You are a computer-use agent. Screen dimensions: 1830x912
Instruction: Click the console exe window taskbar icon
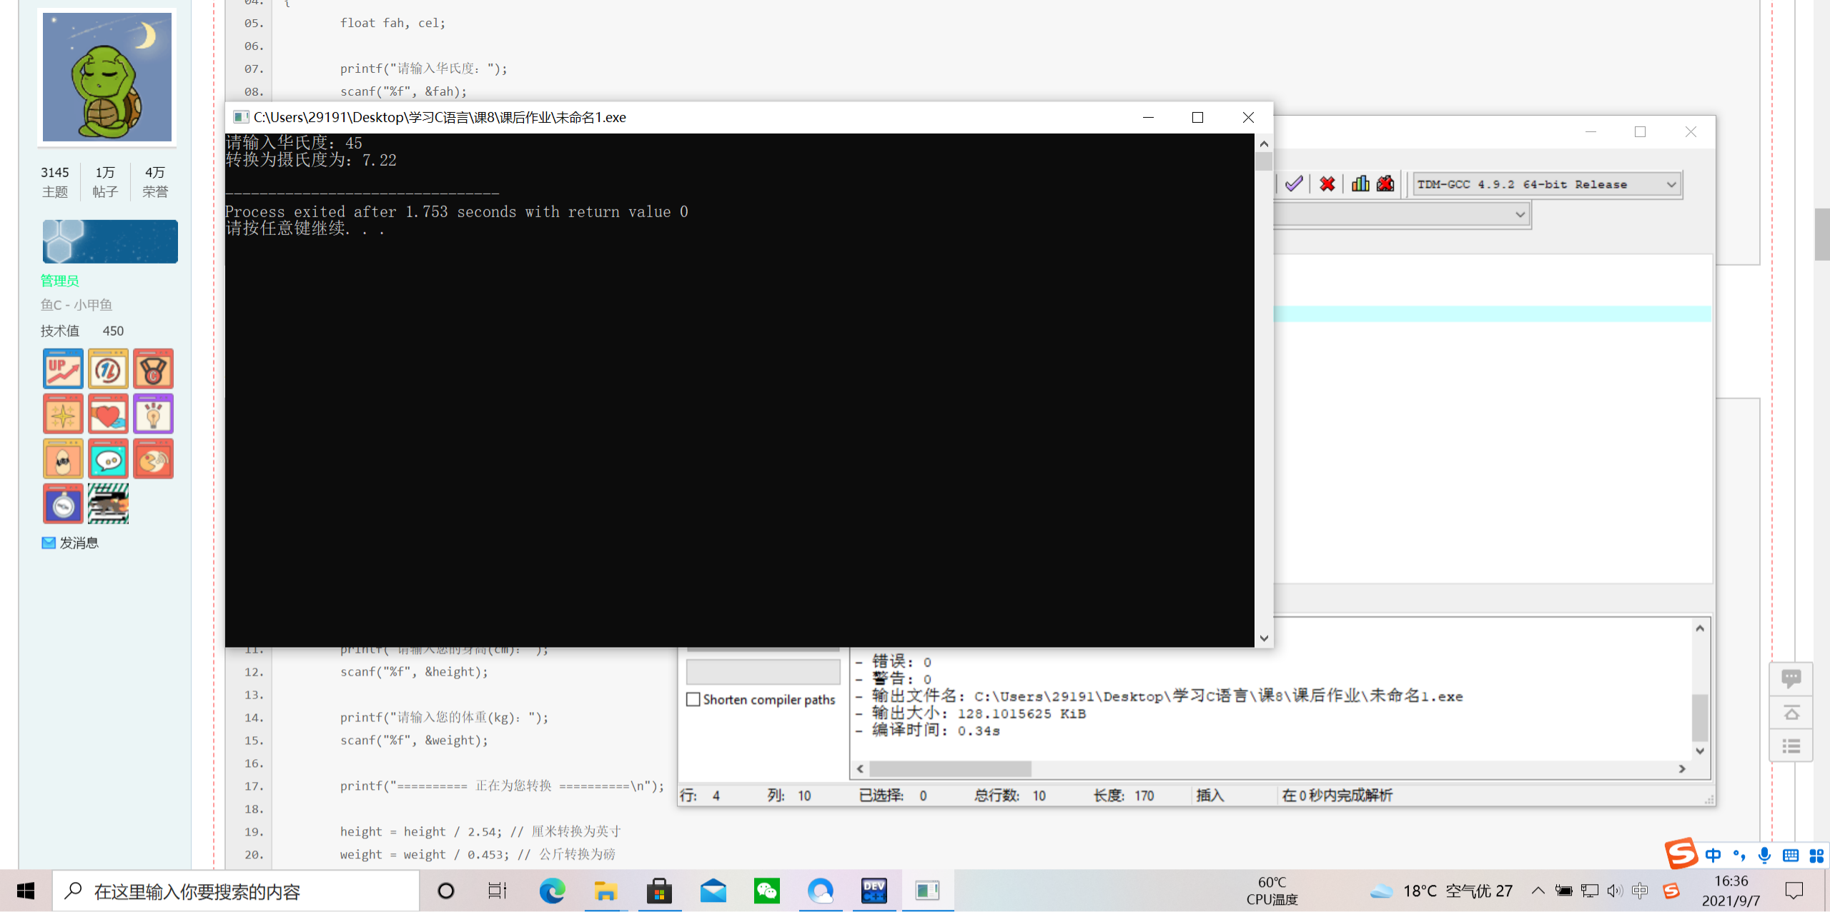pos(927,891)
